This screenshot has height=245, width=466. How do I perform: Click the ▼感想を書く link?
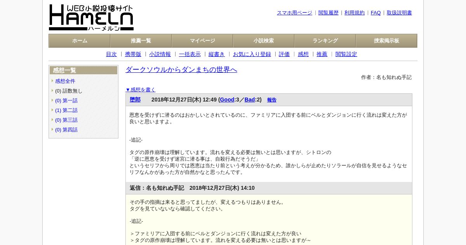click(x=141, y=90)
